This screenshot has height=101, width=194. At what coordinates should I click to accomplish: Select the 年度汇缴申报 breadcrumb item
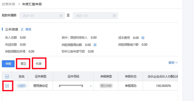(x=32, y=4)
